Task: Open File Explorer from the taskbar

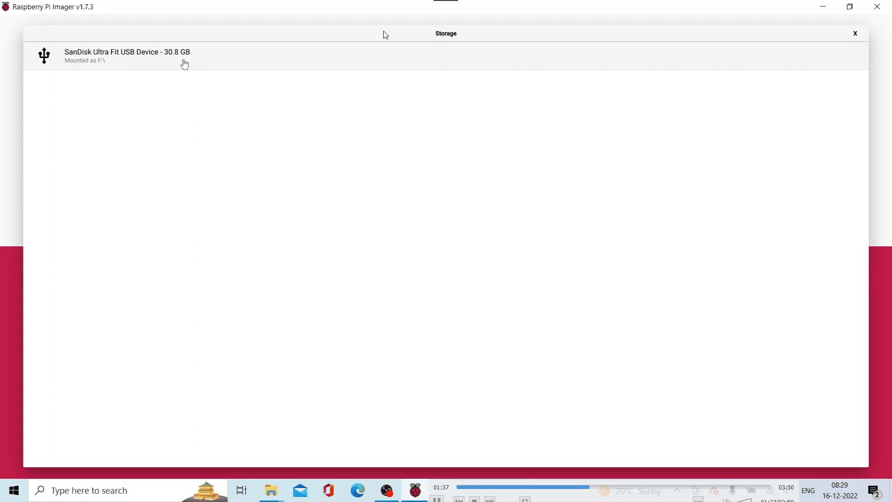Action: [x=271, y=490]
